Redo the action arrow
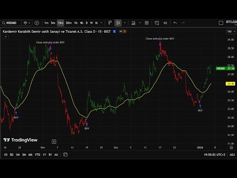 (183, 23)
